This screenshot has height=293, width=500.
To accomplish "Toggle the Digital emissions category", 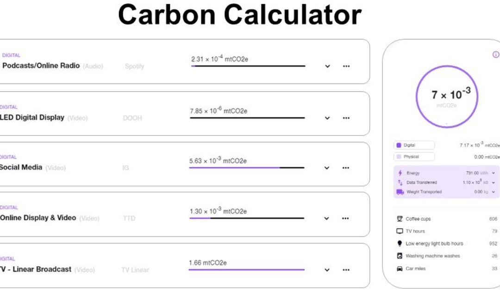I will click(414, 145).
